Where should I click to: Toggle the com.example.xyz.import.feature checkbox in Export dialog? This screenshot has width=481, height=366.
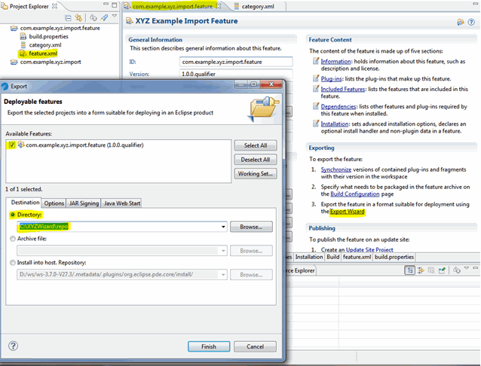tap(12, 145)
